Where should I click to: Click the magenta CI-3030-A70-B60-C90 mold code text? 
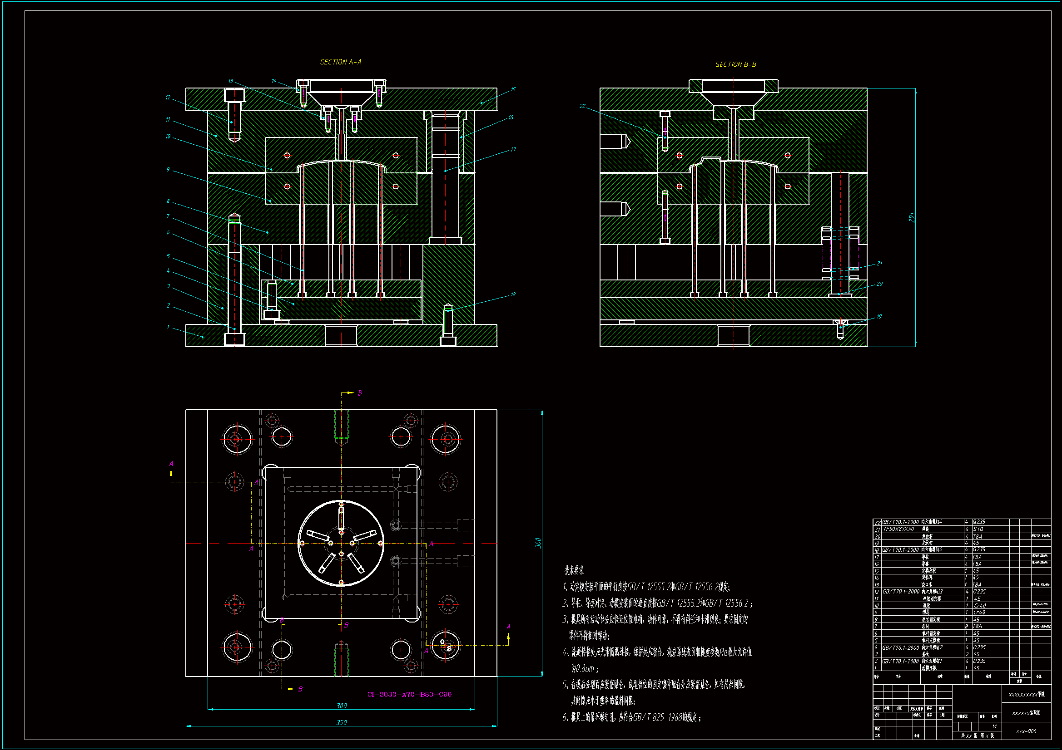(x=409, y=694)
